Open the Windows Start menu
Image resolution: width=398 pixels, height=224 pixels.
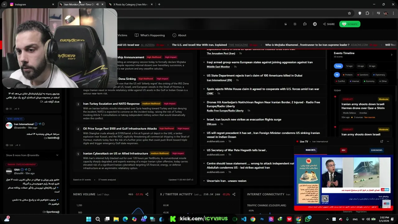89,219
